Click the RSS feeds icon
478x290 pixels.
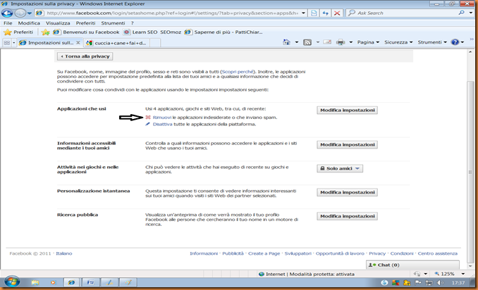click(307, 42)
